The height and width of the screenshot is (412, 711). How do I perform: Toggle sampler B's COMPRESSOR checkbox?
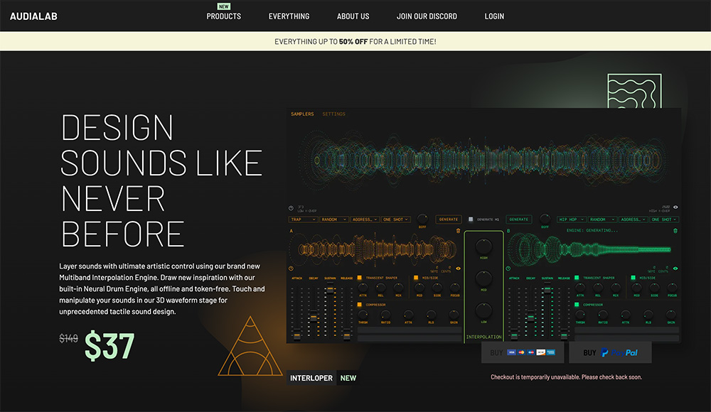pyautogui.click(x=577, y=305)
